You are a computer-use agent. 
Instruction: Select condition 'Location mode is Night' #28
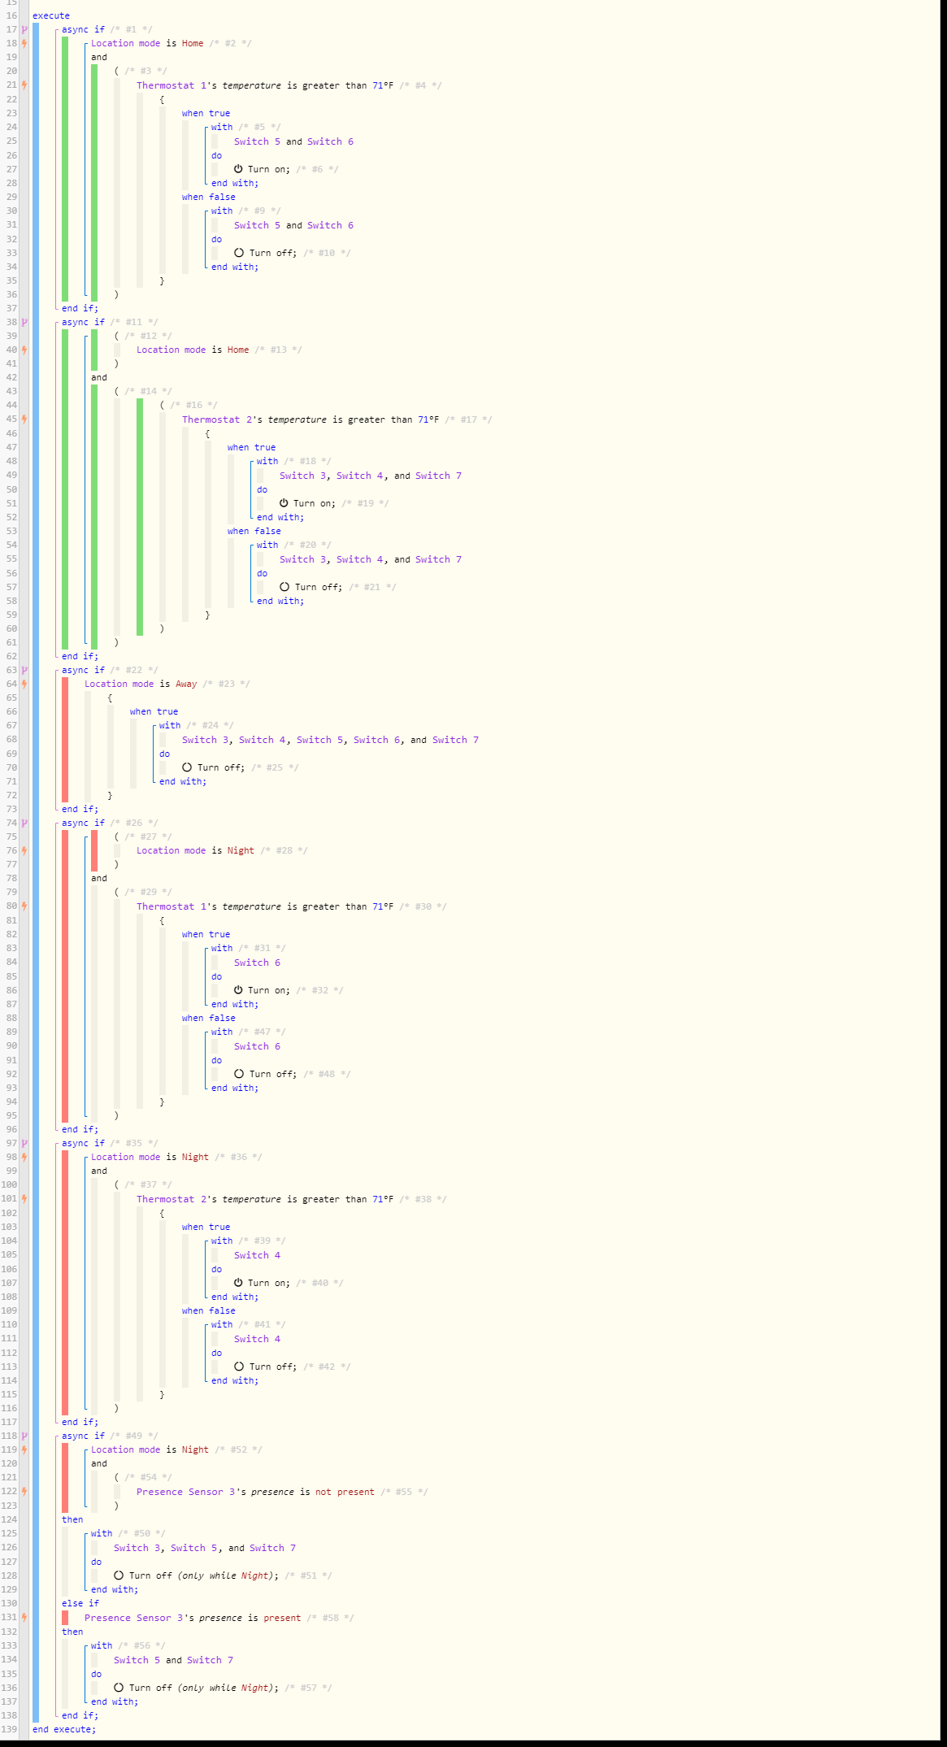point(195,850)
